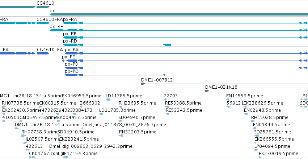Click the 432613 EST label
This screenshot has width=308, height=159.
(x=34, y=146)
